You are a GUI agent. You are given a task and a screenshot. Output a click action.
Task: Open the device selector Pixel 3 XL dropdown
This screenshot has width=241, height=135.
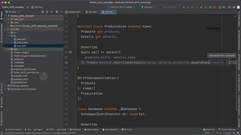121,7
